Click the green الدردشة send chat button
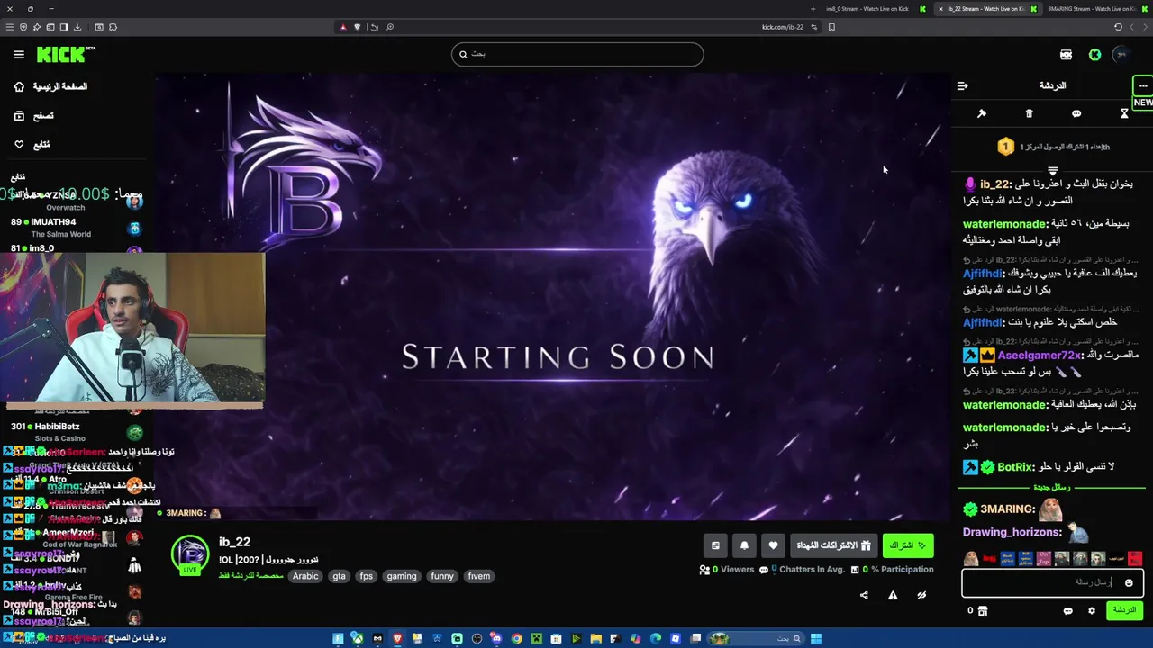 (x=1124, y=610)
